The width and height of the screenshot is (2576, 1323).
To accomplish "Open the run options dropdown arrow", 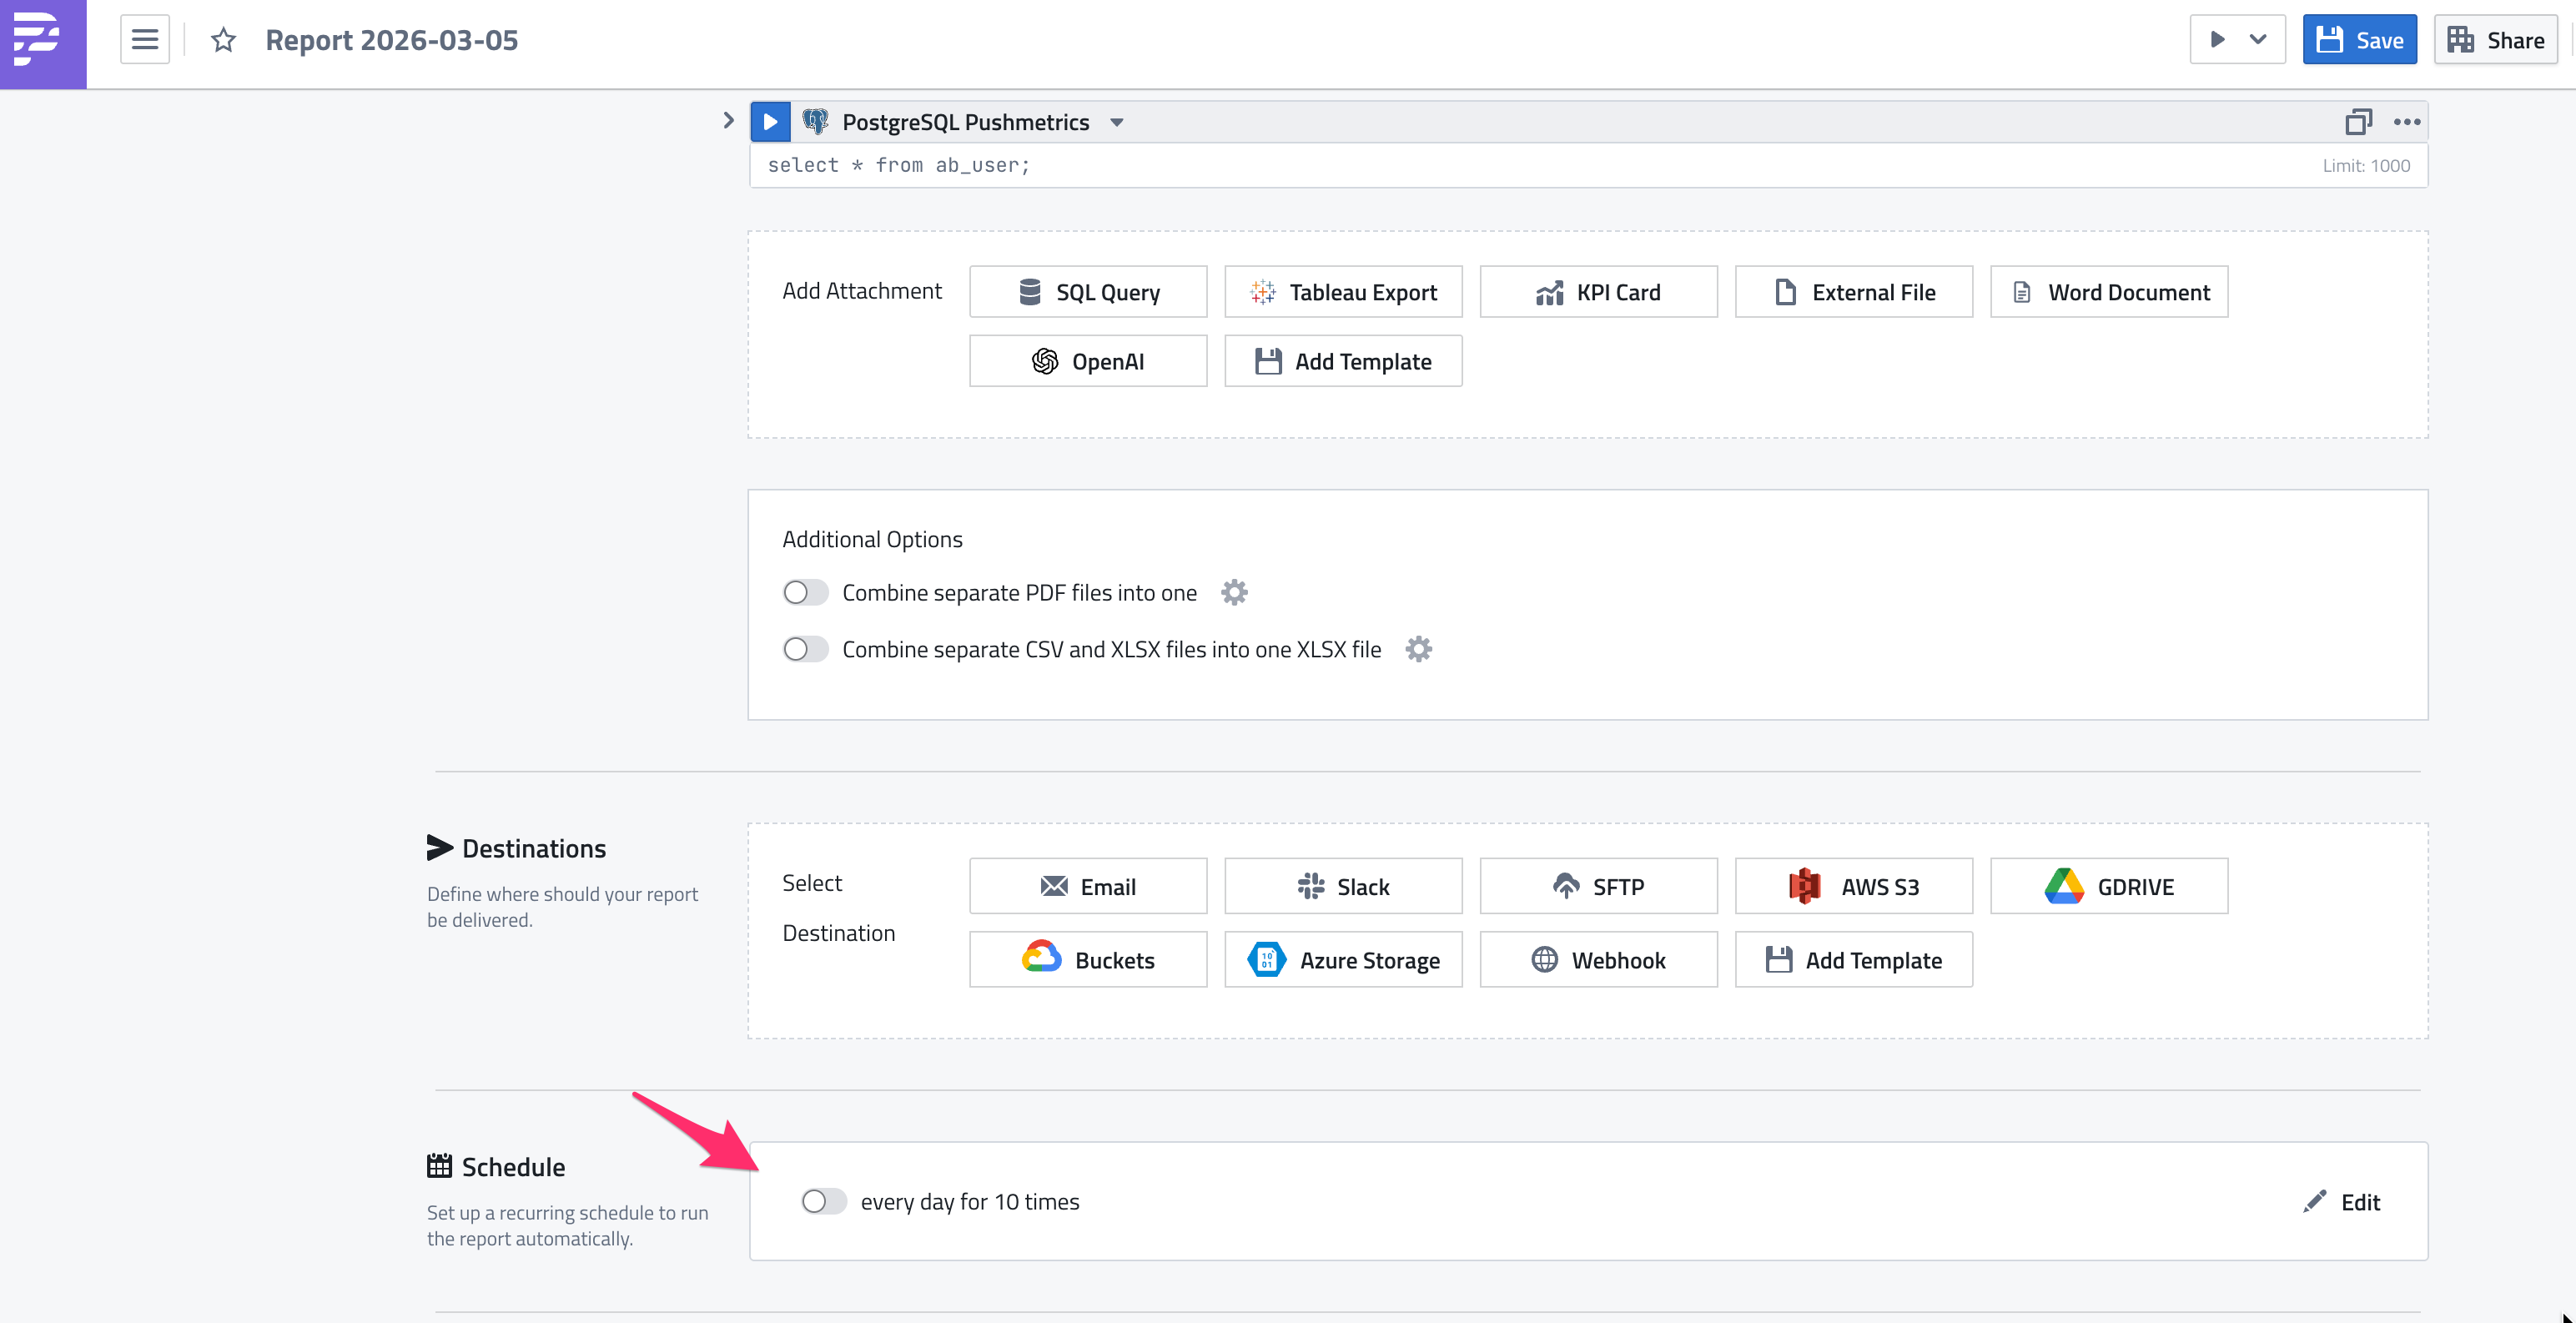I will click(2259, 39).
